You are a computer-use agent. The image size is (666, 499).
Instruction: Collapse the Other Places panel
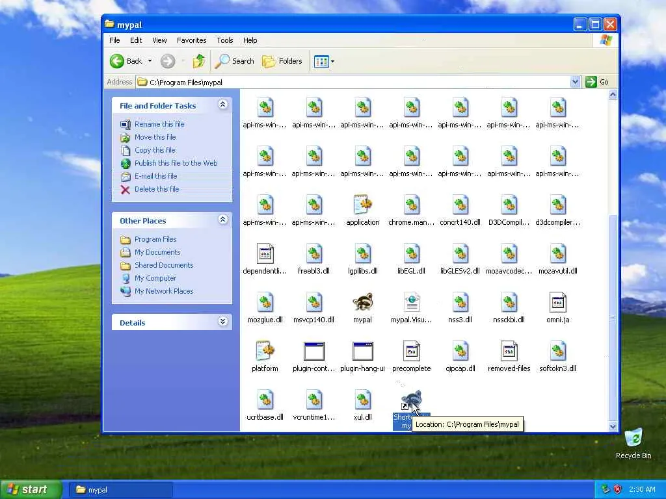pyautogui.click(x=222, y=220)
